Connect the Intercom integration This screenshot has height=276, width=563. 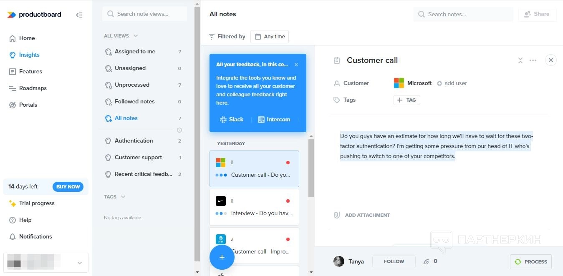point(274,119)
